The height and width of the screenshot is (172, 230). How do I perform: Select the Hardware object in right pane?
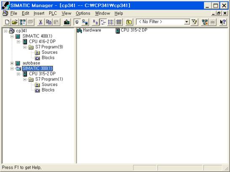(89, 30)
